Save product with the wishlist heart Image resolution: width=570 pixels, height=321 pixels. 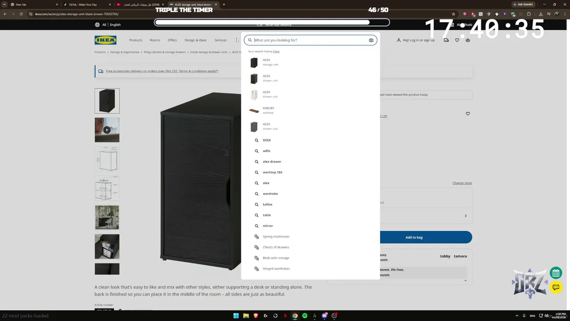(468, 114)
